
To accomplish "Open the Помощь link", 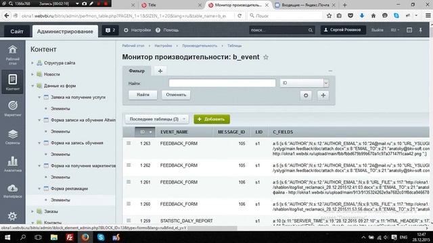I will (x=167, y=30).
